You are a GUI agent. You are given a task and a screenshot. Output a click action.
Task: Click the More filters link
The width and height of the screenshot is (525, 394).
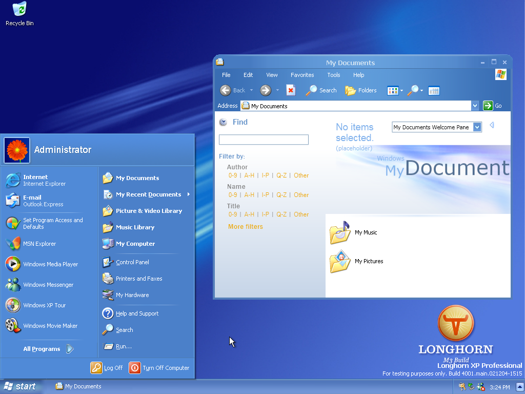[x=245, y=227]
